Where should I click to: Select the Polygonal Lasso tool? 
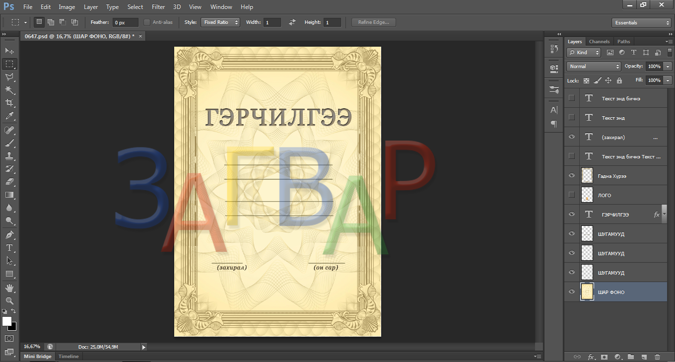(x=9, y=77)
